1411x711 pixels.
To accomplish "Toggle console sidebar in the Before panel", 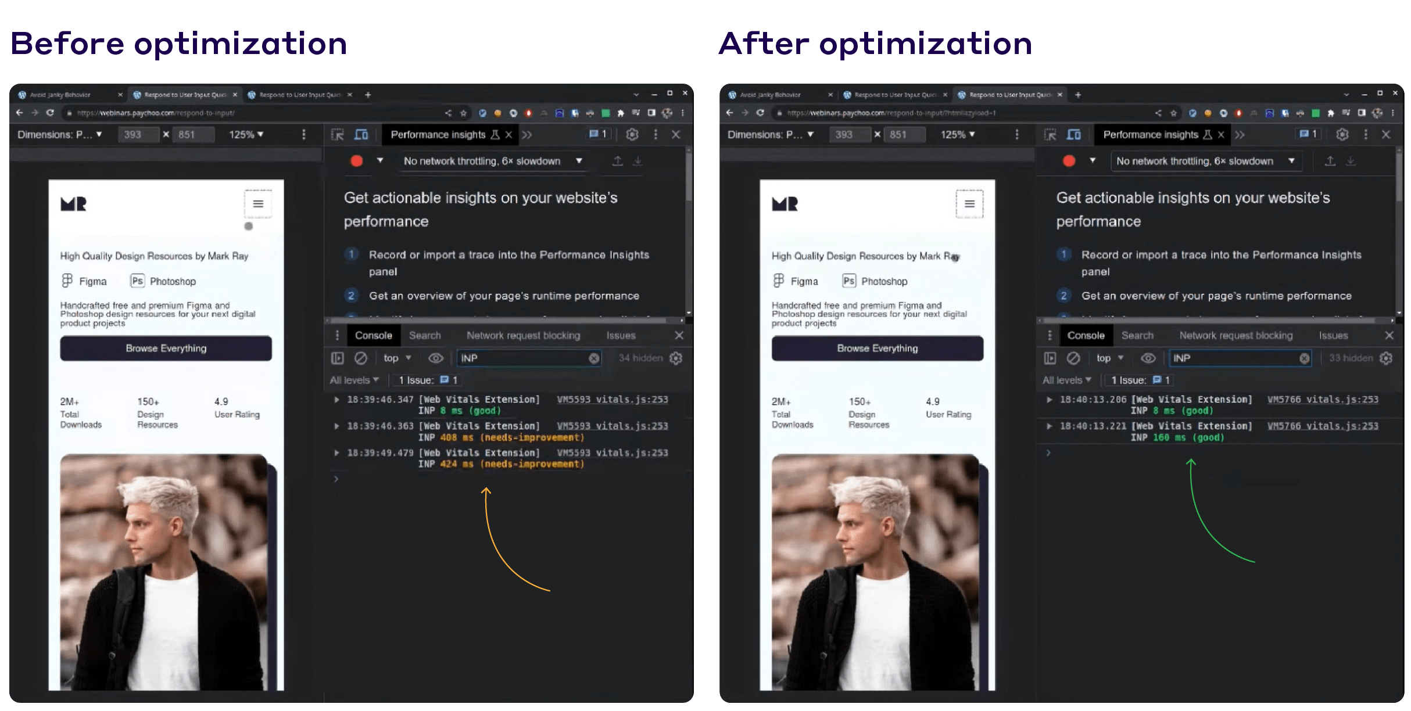I will (338, 358).
